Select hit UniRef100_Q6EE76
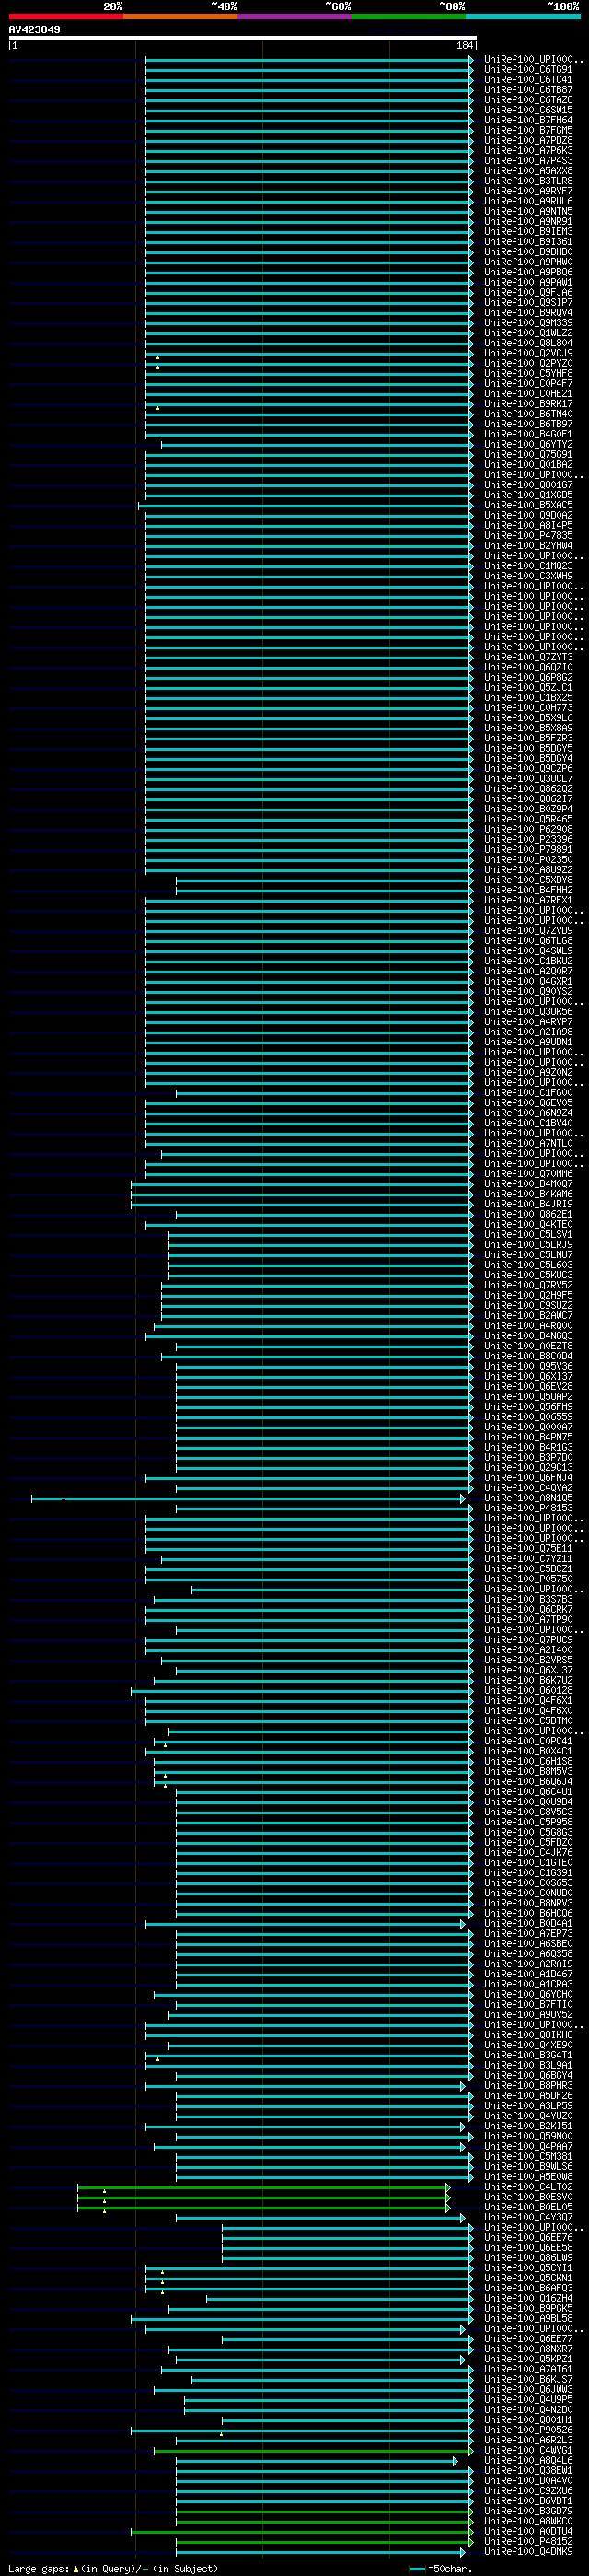589x2576 pixels. pos(528,2238)
